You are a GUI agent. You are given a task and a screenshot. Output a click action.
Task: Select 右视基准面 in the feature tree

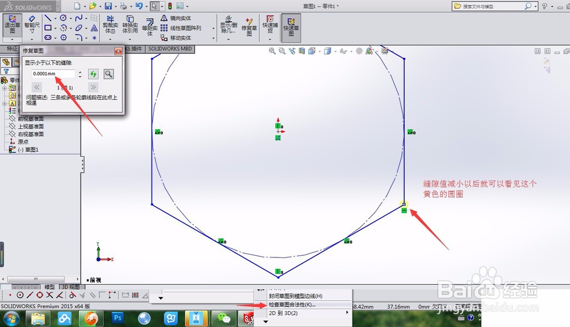[x=31, y=134]
